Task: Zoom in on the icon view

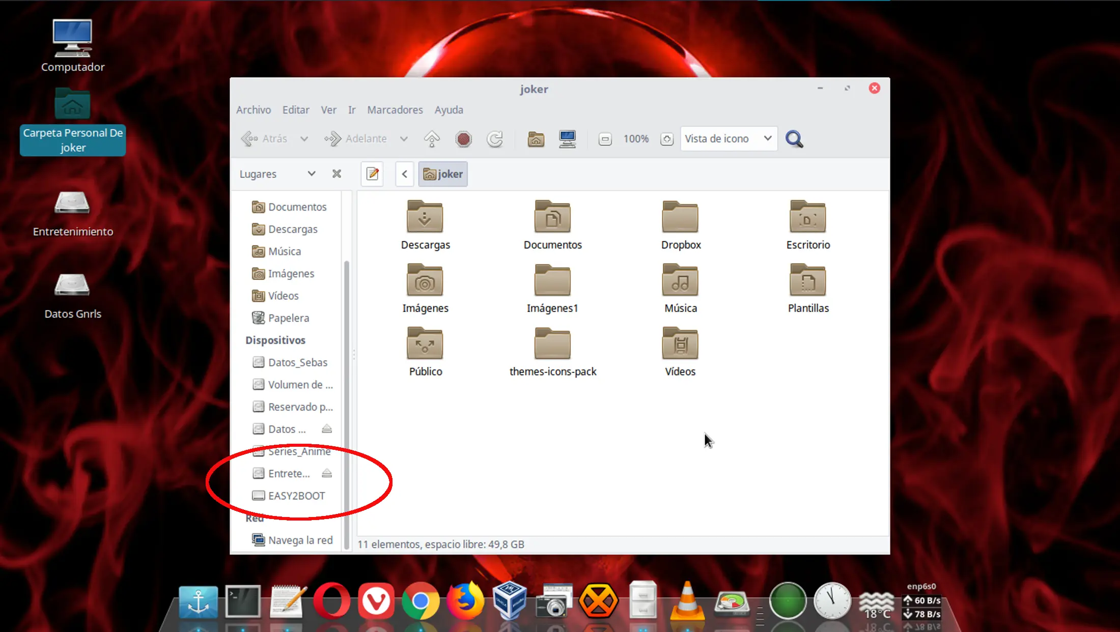Action: (666, 138)
